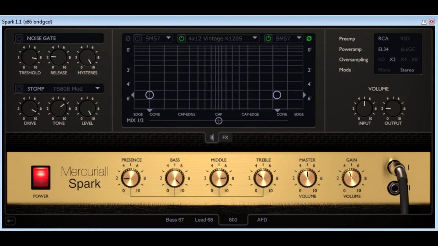Screen dimensions: 438x246
Task: Click the left mic horizontal position triangle
Action: pyautogui.click(x=150, y=110)
